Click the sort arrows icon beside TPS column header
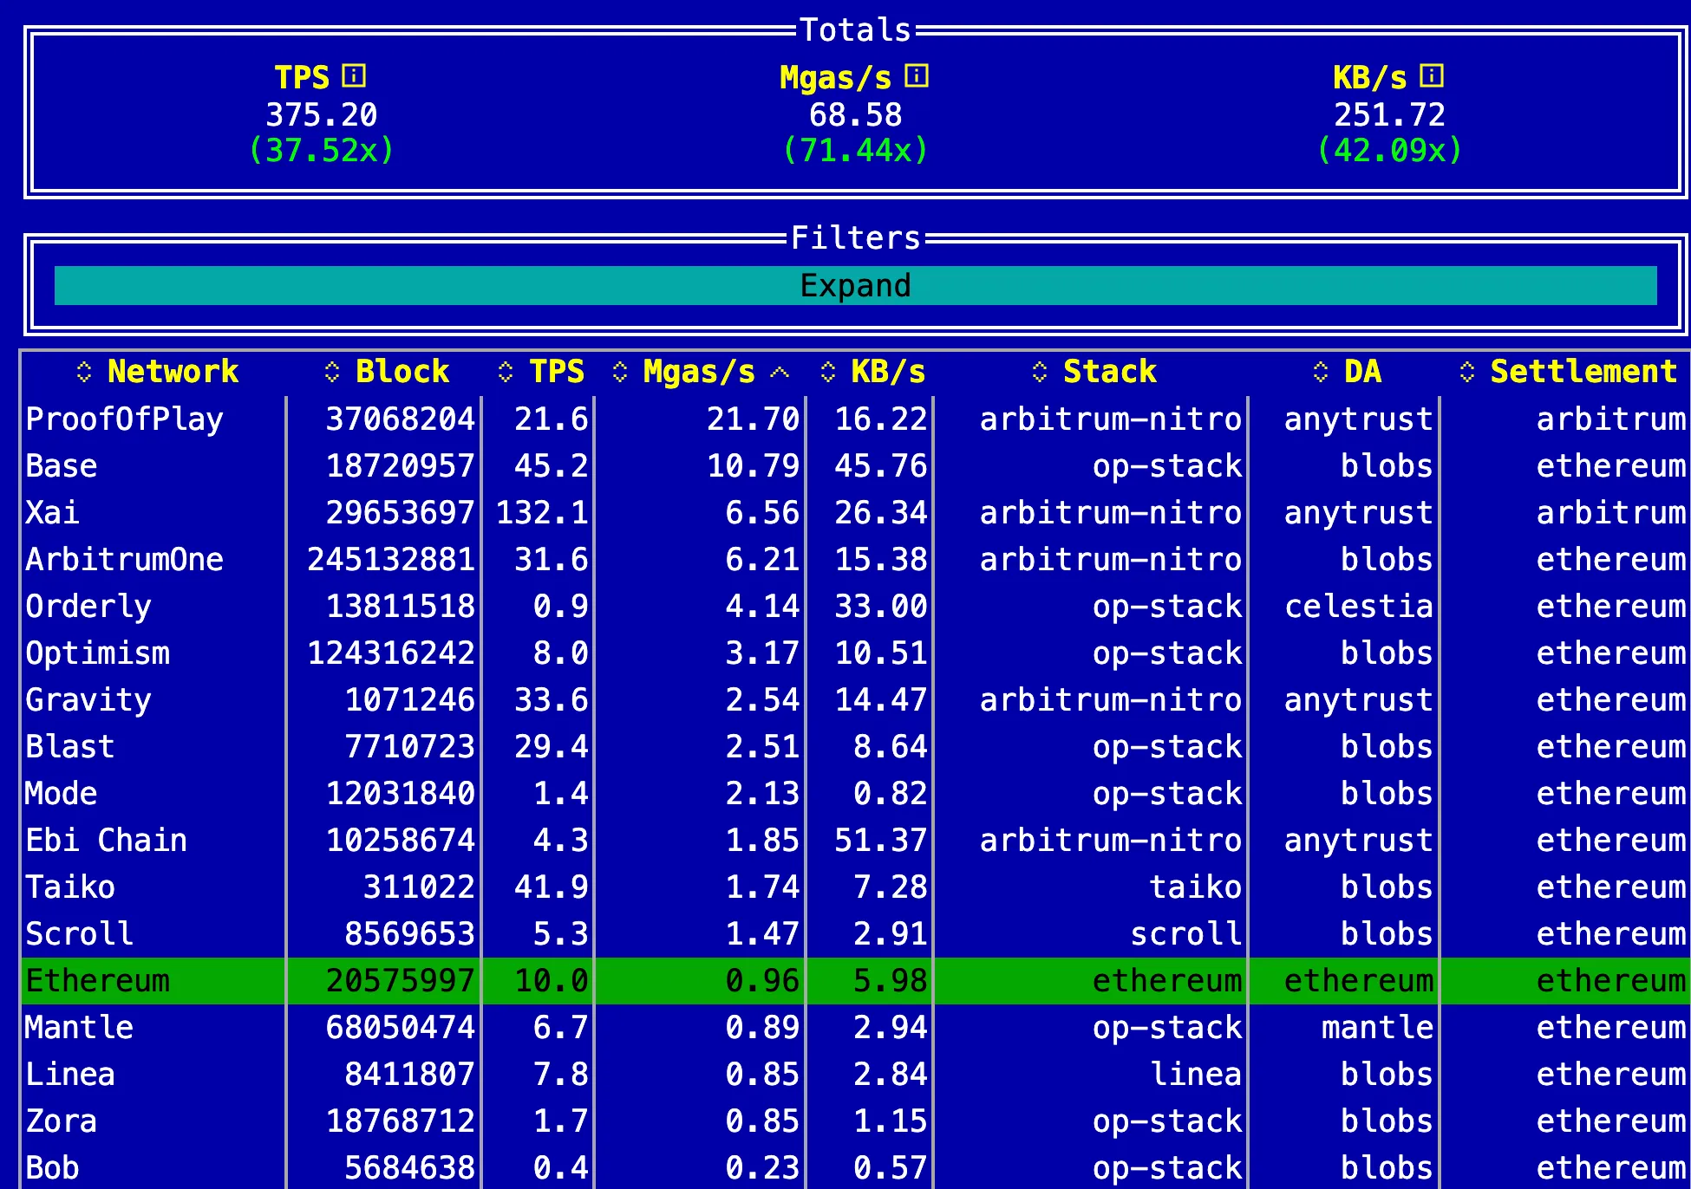The height and width of the screenshot is (1189, 1691). pyautogui.click(x=506, y=372)
